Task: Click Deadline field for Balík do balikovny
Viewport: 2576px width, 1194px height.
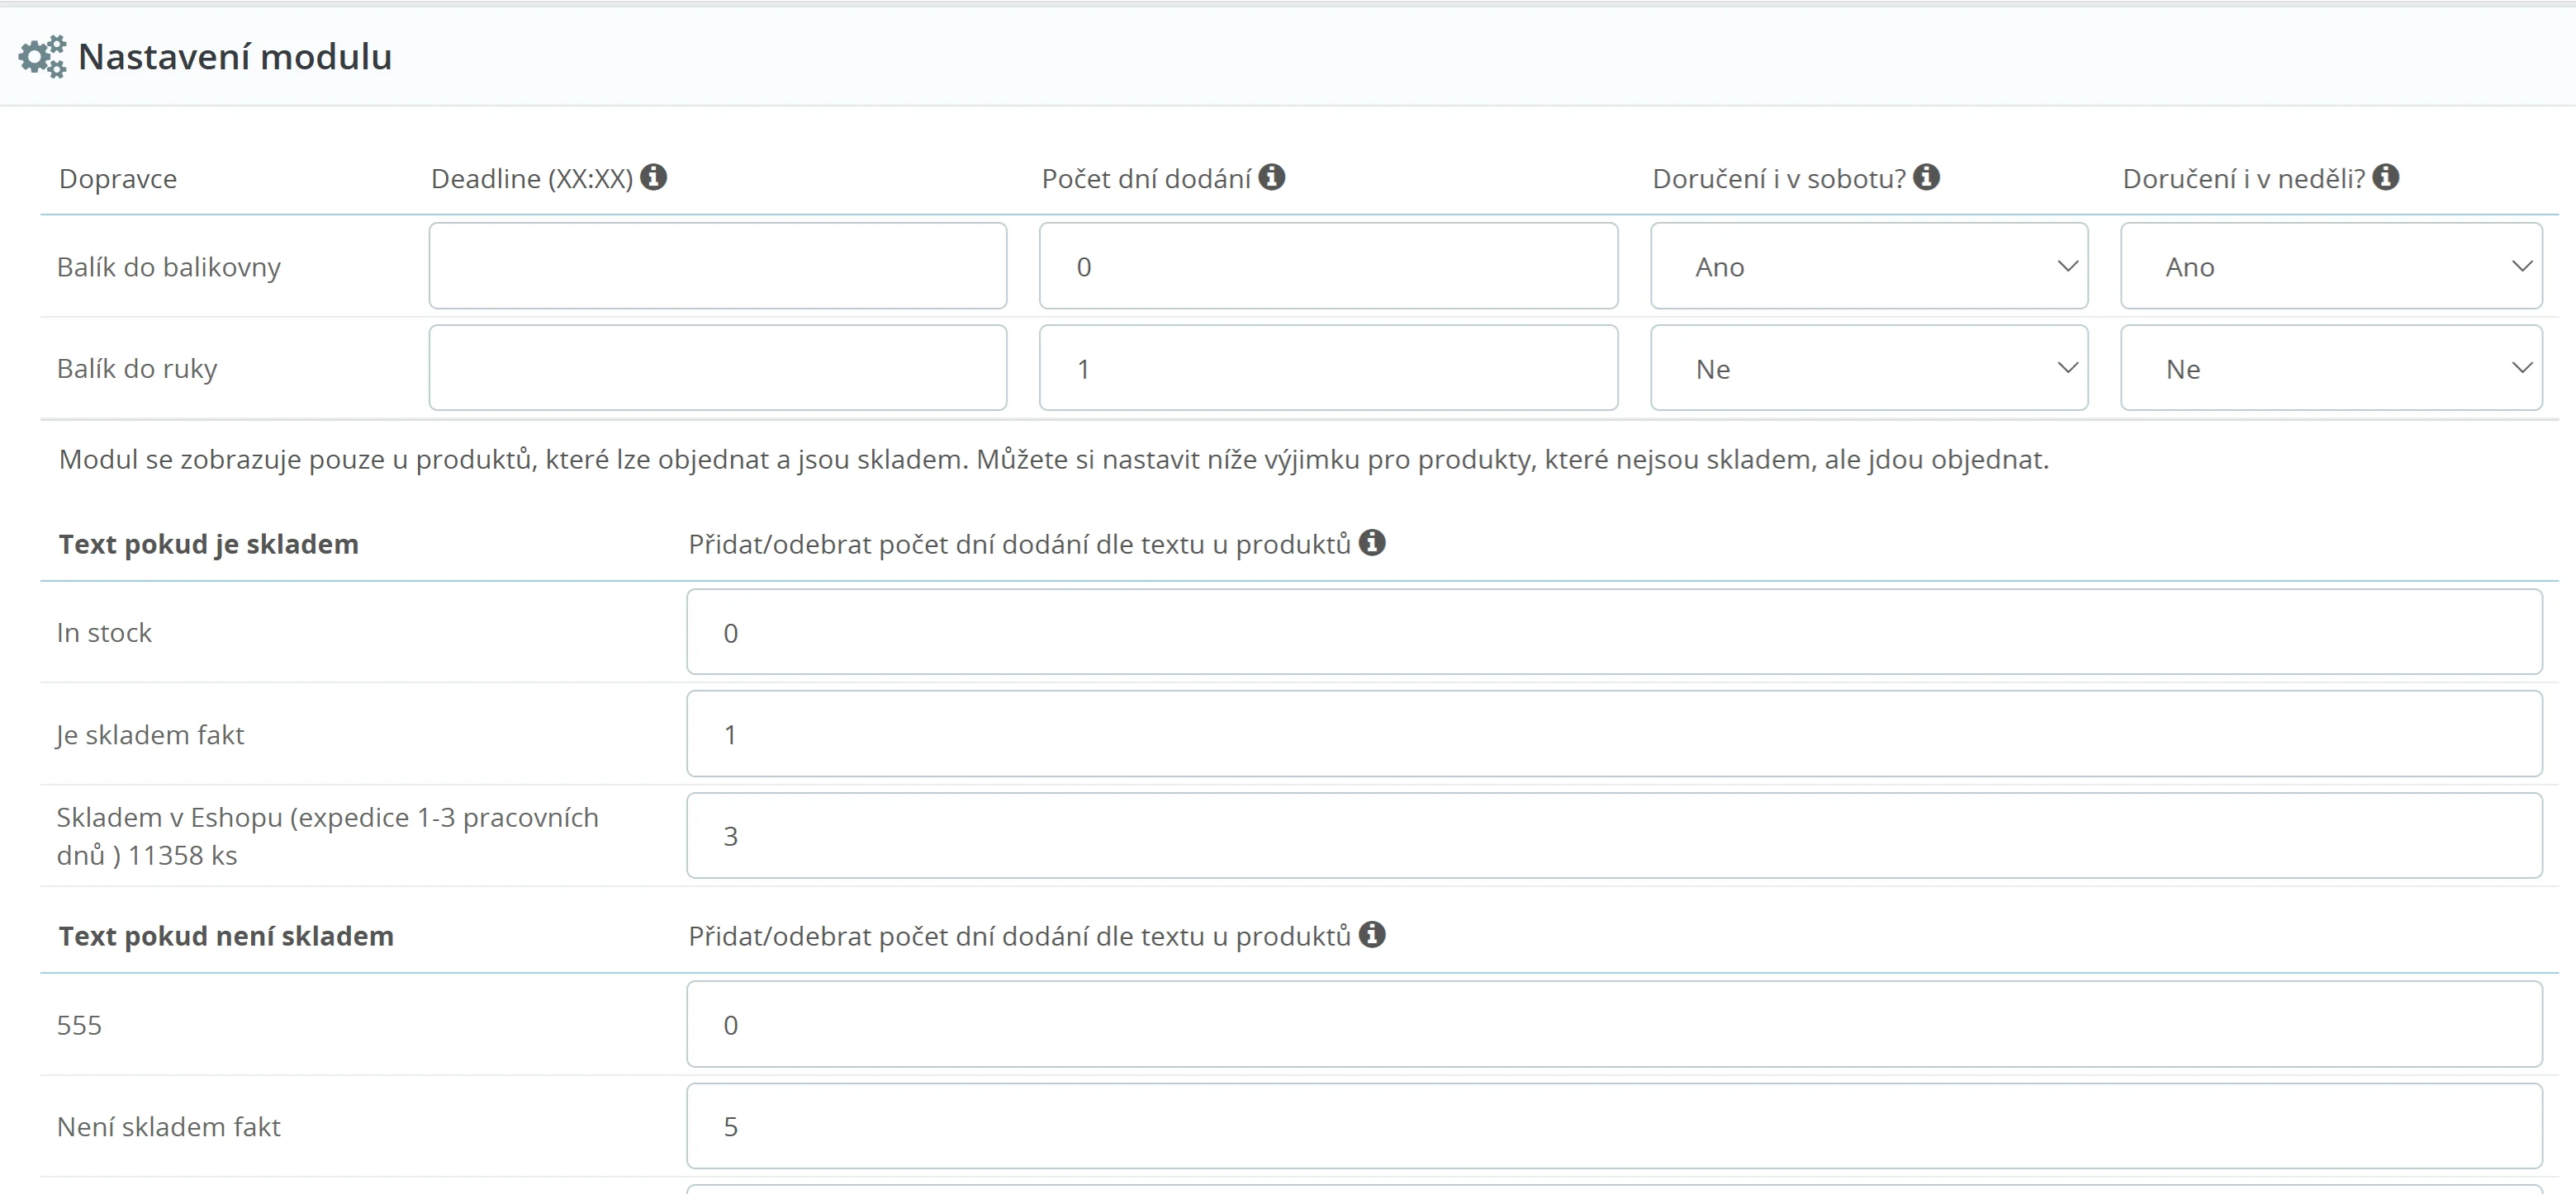Action: click(717, 266)
